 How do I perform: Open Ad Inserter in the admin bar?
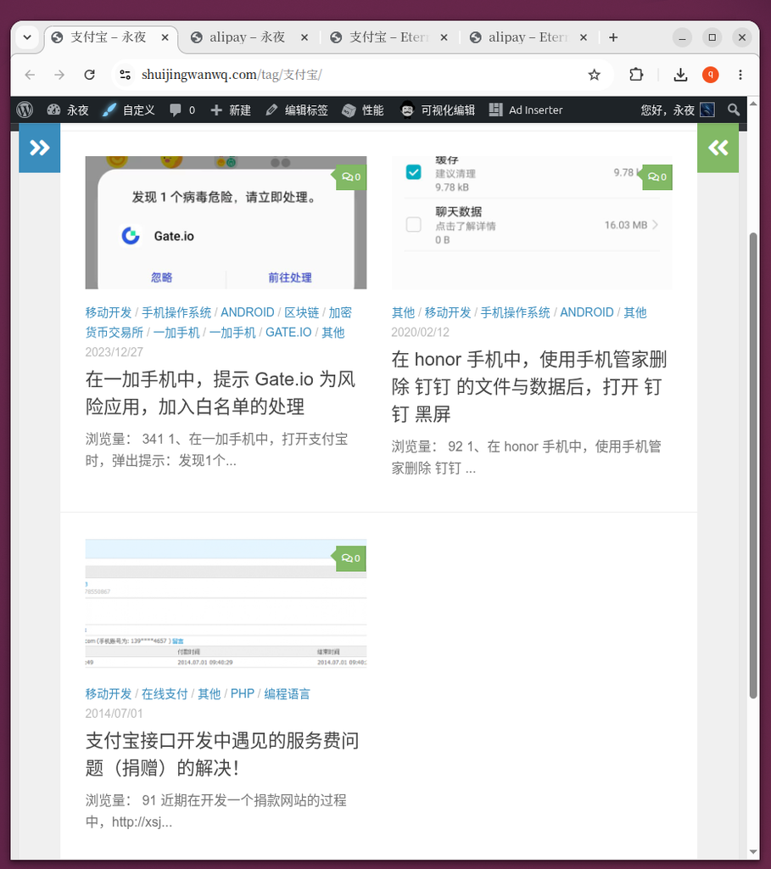(x=526, y=109)
